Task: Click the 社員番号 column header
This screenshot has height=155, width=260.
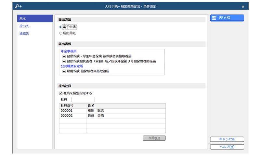Action: (72, 106)
